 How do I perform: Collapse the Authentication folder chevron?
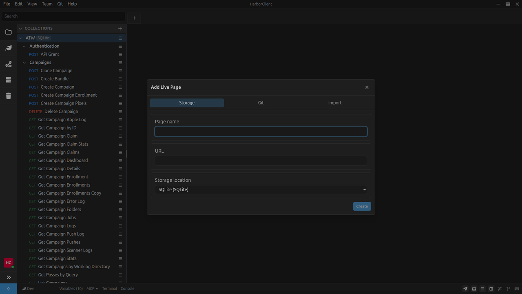coord(24,46)
